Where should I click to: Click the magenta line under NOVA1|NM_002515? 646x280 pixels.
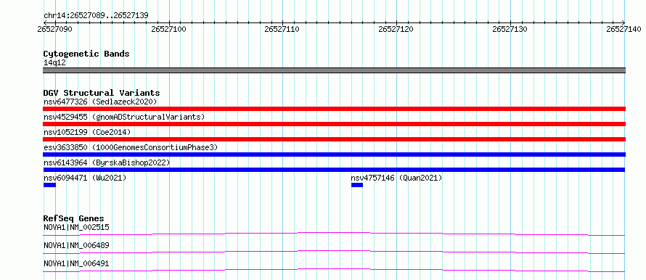click(x=334, y=234)
